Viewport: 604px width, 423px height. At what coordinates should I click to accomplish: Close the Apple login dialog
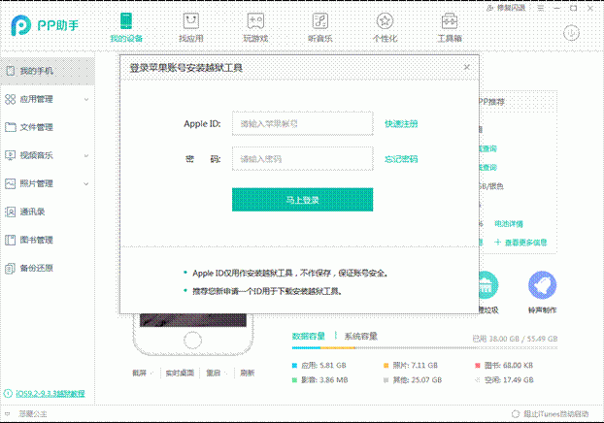tap(467, 67)
